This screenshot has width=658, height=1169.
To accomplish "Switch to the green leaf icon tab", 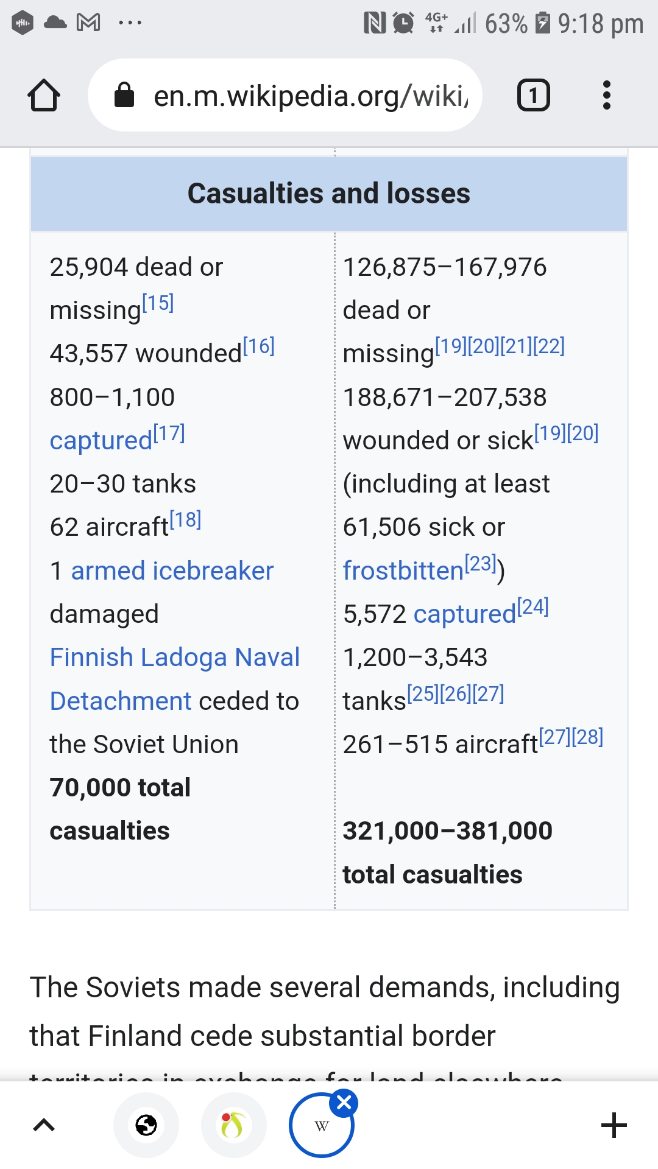I will coord(233,1125).
